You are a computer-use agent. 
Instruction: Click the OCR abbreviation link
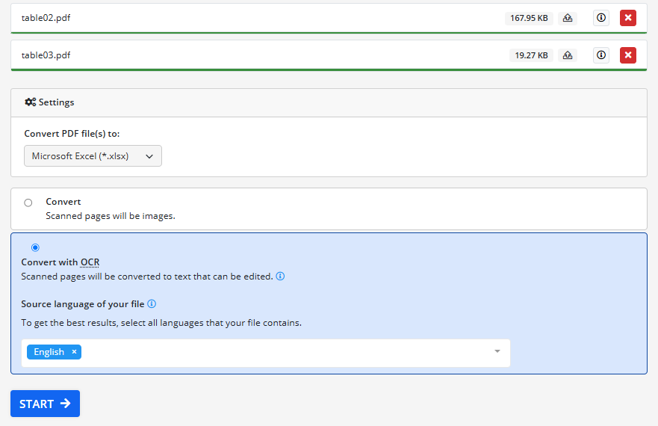click(90, 262)
